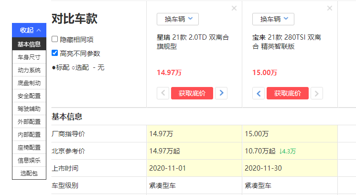Click next arrow under 宝来 price

click(316, 93)
